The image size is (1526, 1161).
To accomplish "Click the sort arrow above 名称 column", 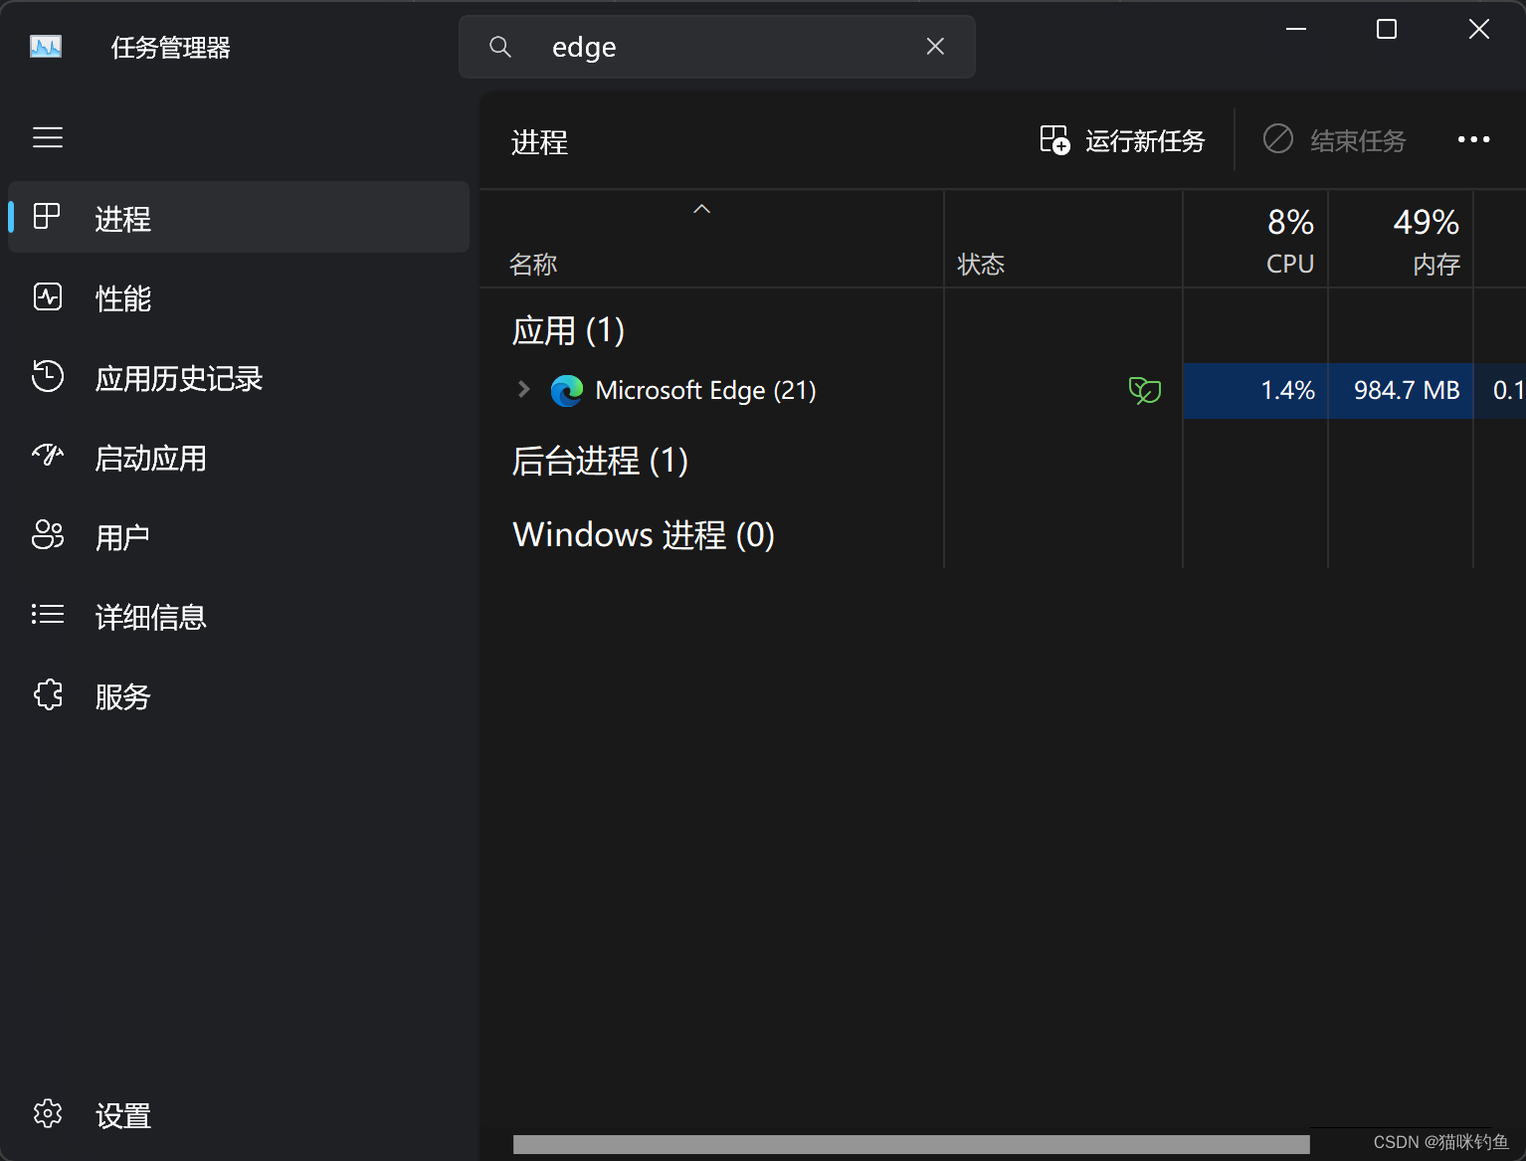I will [x=701, y=209].
